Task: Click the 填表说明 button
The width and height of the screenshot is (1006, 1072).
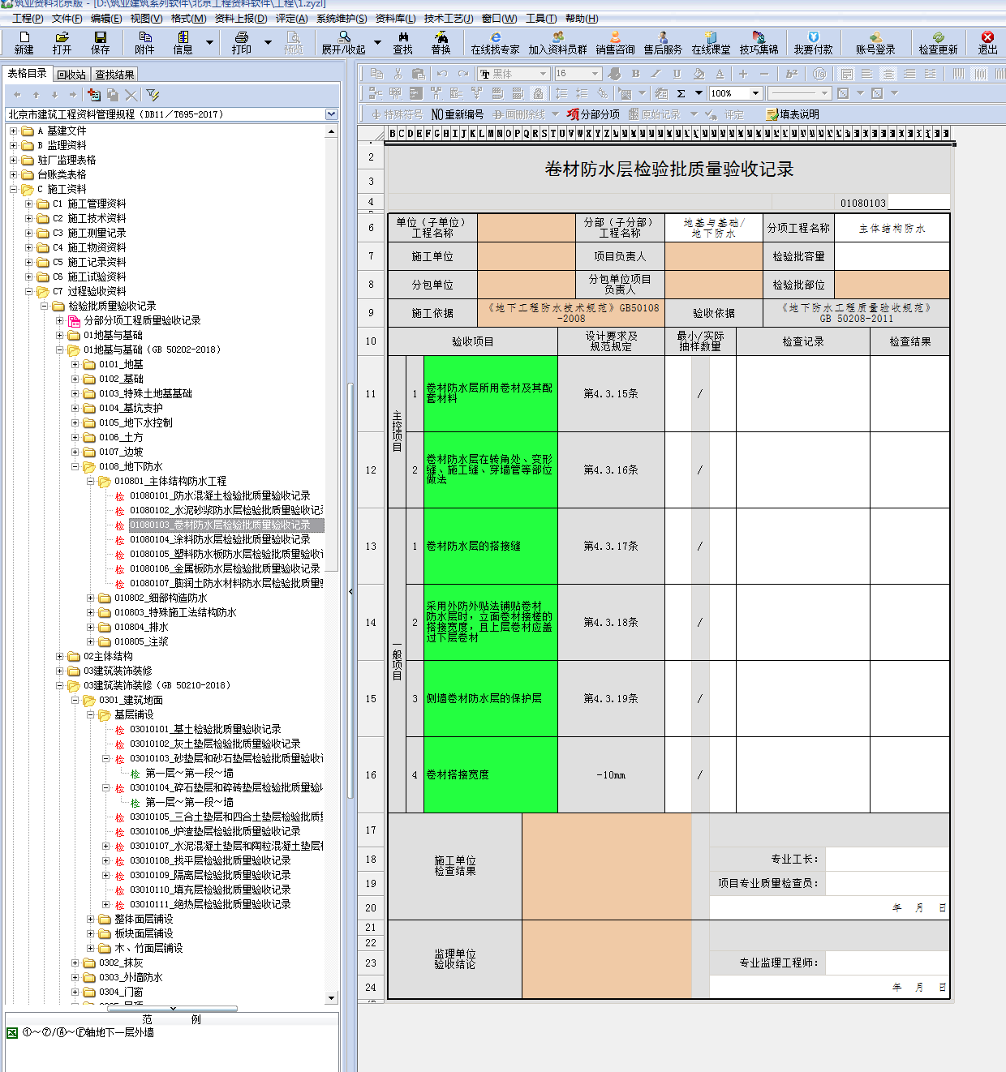Action: (x=793, y=114)
